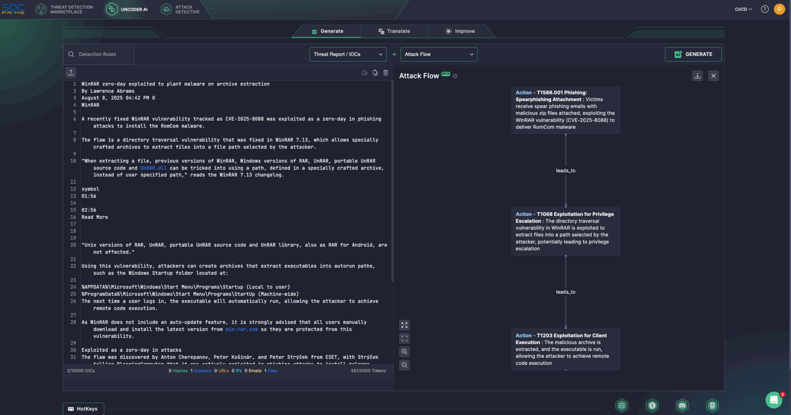Image resolution: width=791 pixels, height=415 pixels.
Task: Open the Discord community icon
Action: point(682,405)
